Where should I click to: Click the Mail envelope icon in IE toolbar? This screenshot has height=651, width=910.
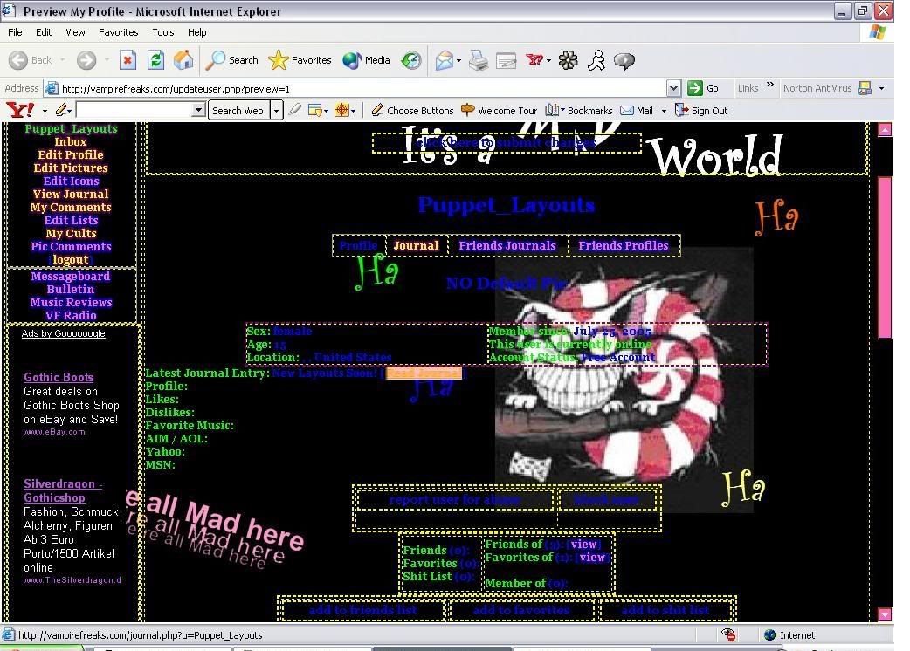[x=444, y=60]
